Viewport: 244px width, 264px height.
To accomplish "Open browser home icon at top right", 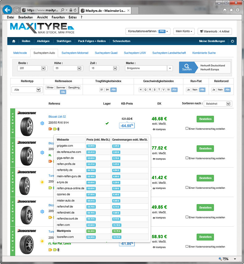I will point(225,10).
